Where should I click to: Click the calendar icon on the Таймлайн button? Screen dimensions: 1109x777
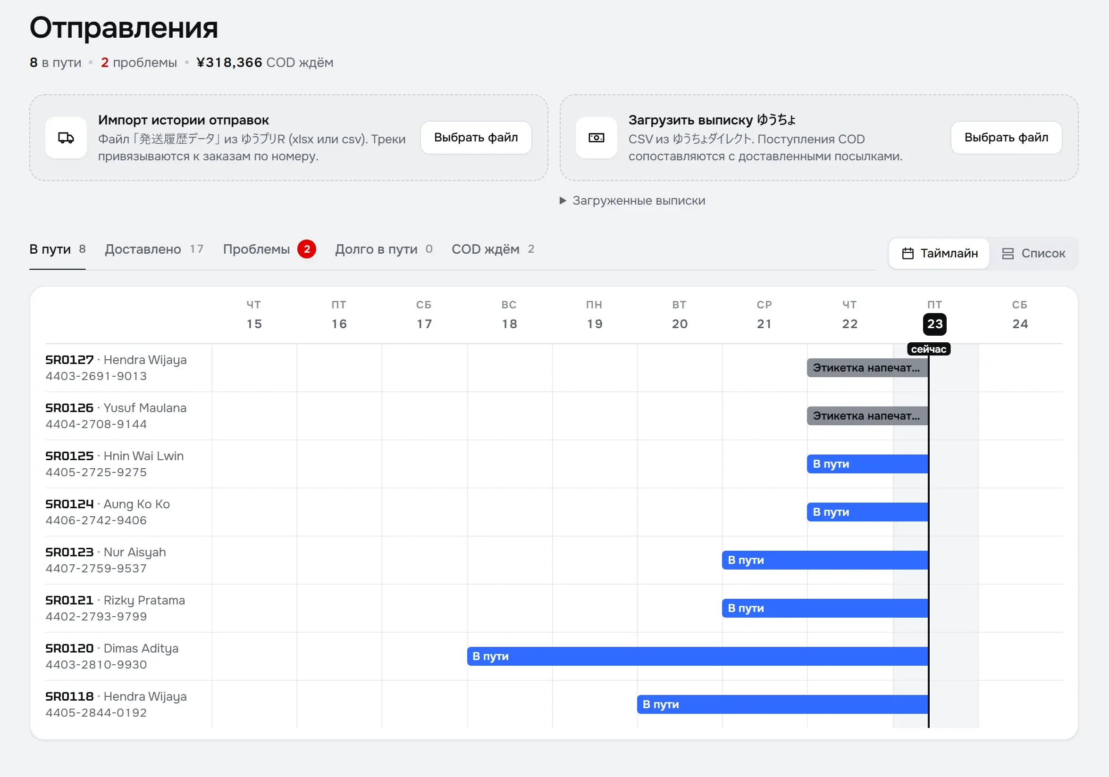click(x=907, y=253)
